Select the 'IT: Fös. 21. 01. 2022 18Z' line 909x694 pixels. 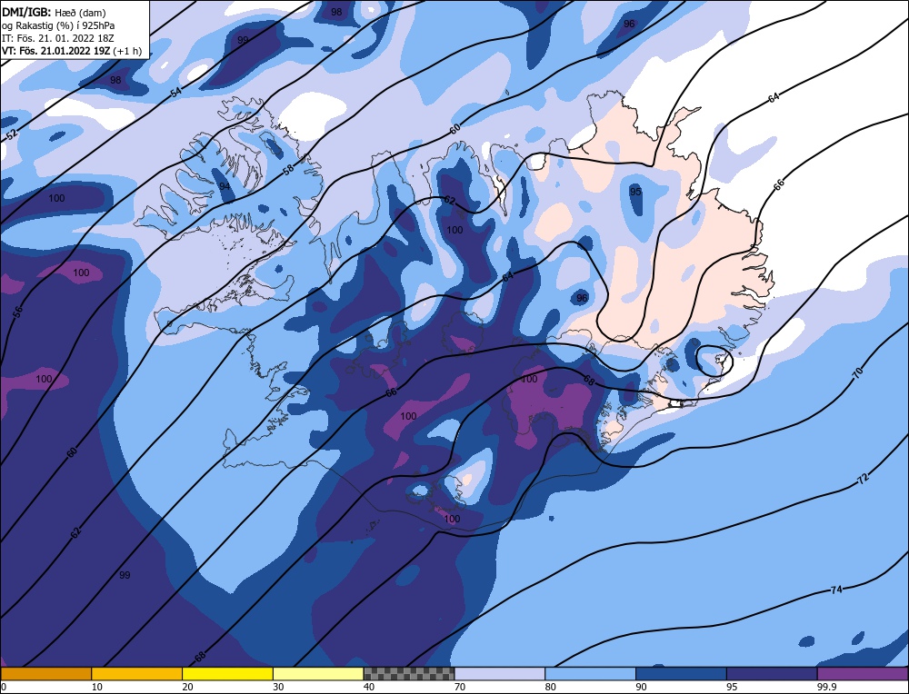tap(58, 38)
